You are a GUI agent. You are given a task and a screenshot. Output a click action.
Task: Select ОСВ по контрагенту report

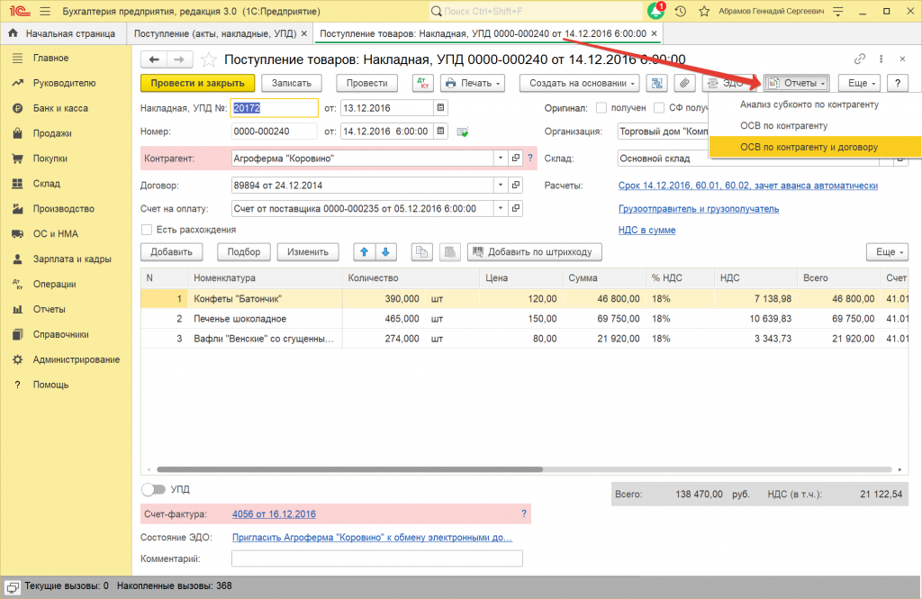(x=784, y=125)
